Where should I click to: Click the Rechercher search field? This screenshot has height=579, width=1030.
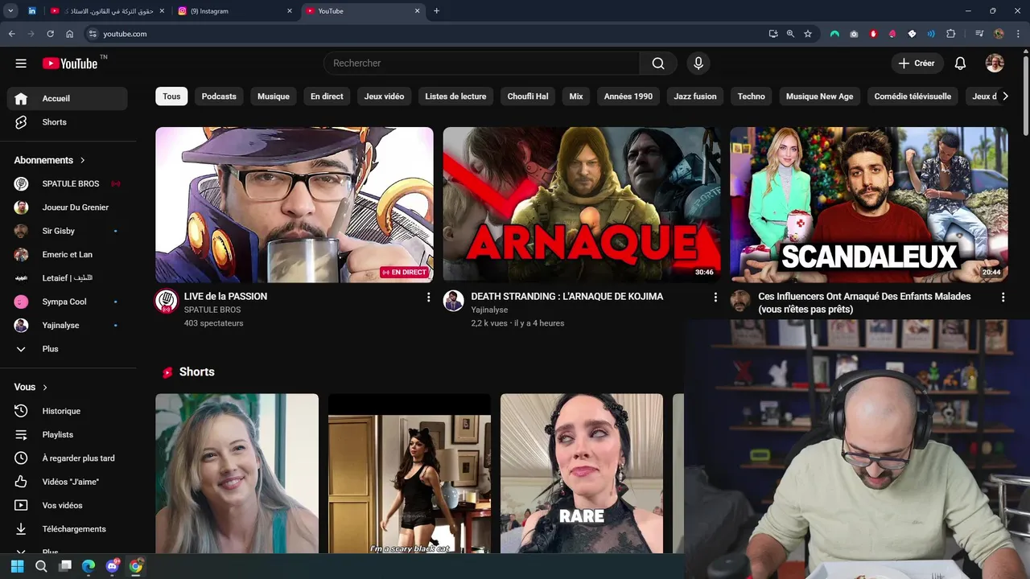481,64
